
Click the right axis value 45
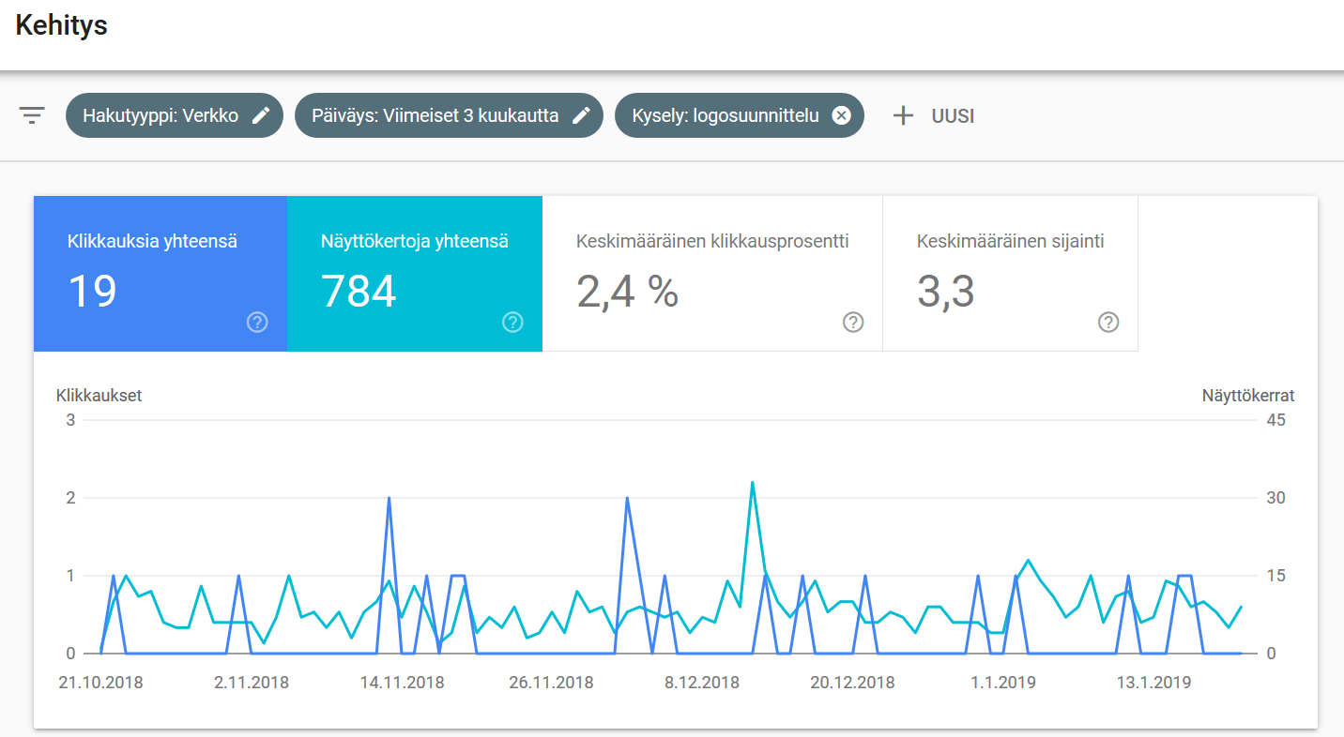coord(1275,420)
